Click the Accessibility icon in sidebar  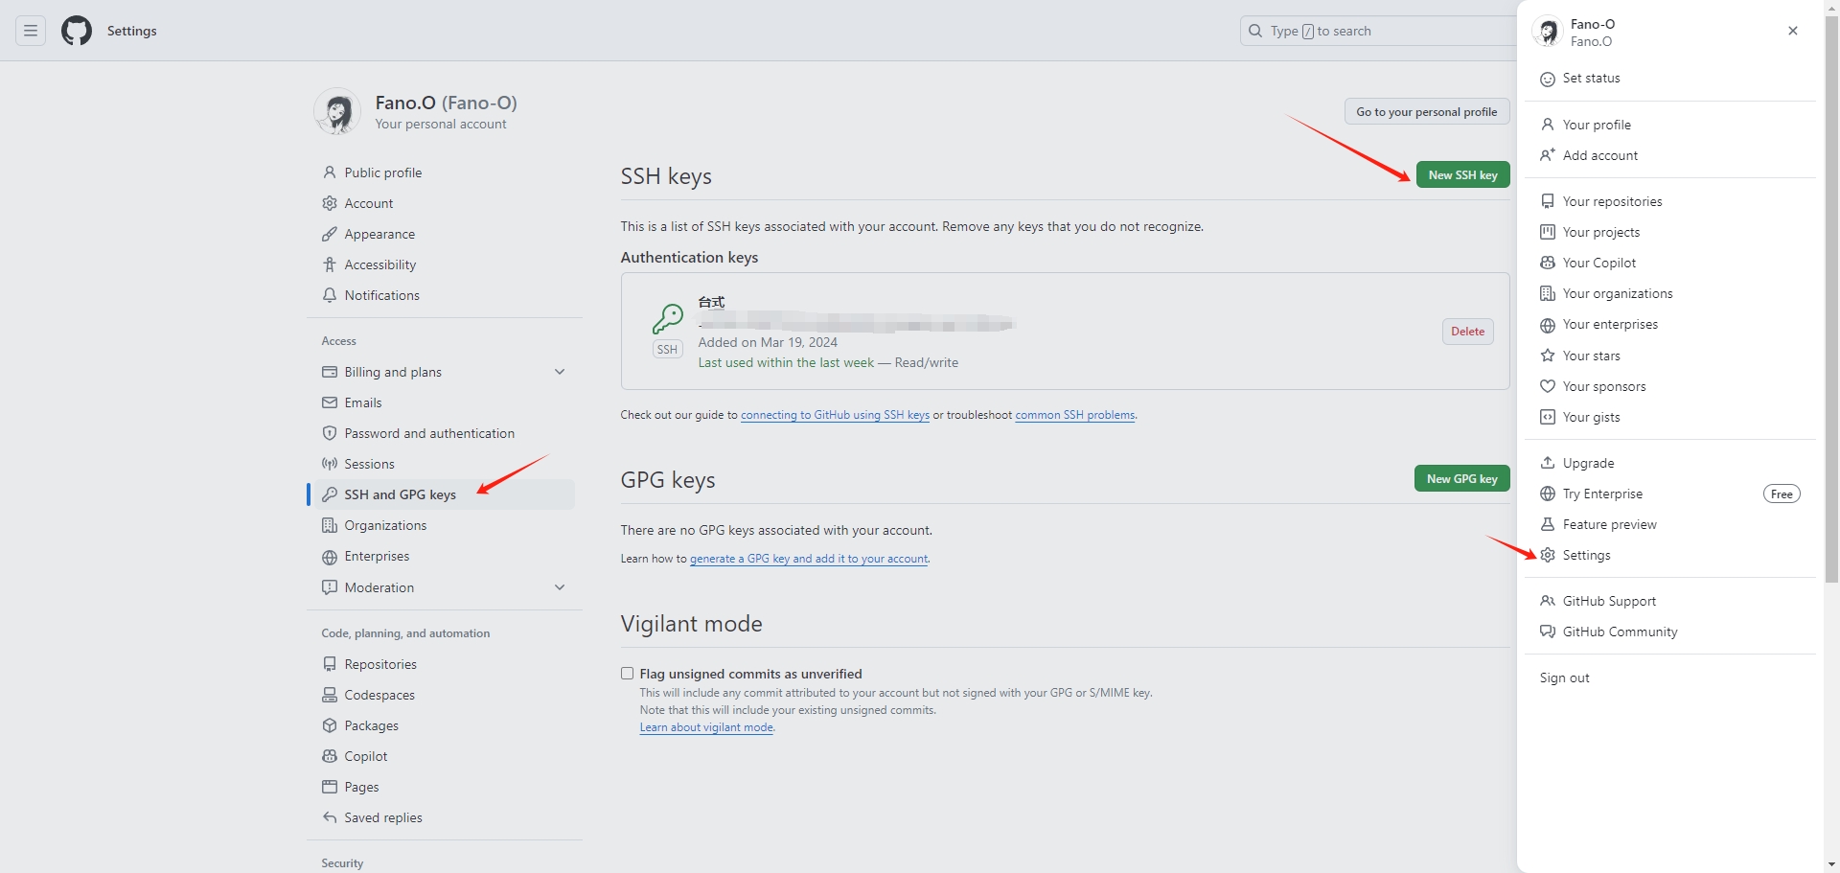click(x=330, y=264)
